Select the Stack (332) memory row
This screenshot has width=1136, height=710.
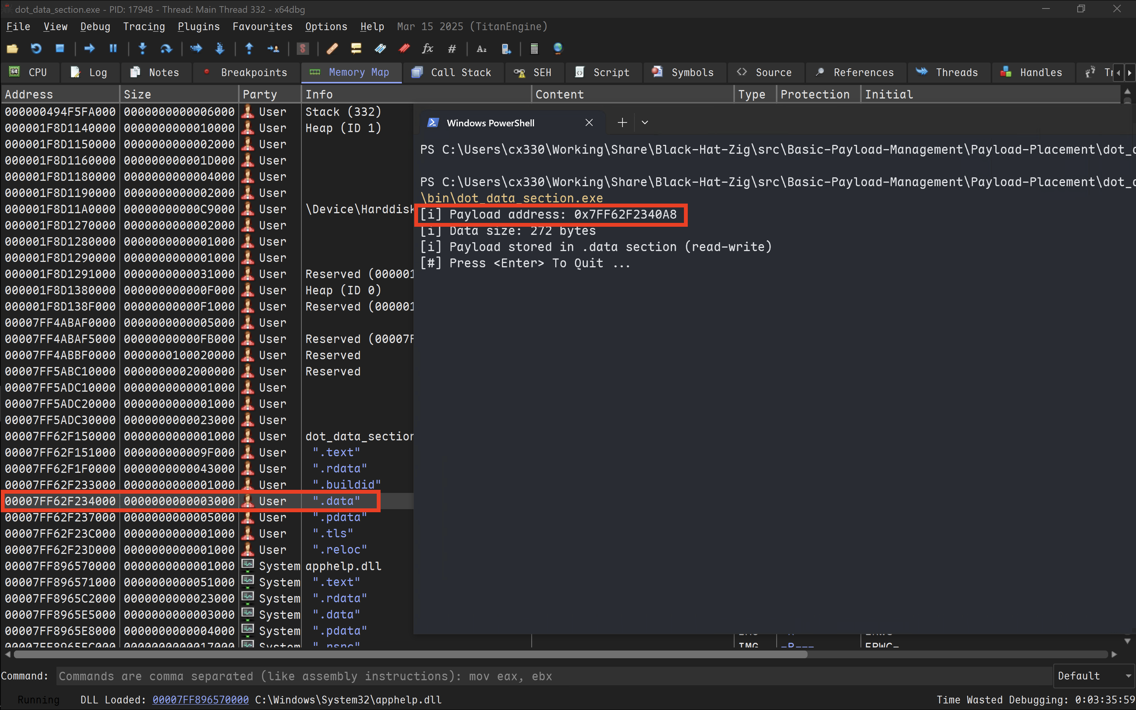point(207,112)
